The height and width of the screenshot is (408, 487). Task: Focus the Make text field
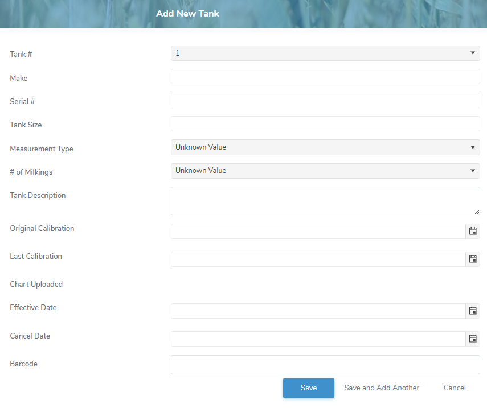coord(325,77)
